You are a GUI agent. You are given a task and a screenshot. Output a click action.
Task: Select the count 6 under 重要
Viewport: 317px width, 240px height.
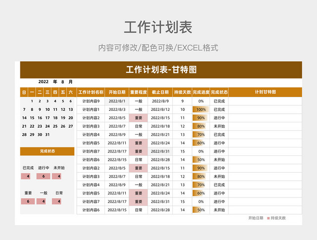point(28,201)
